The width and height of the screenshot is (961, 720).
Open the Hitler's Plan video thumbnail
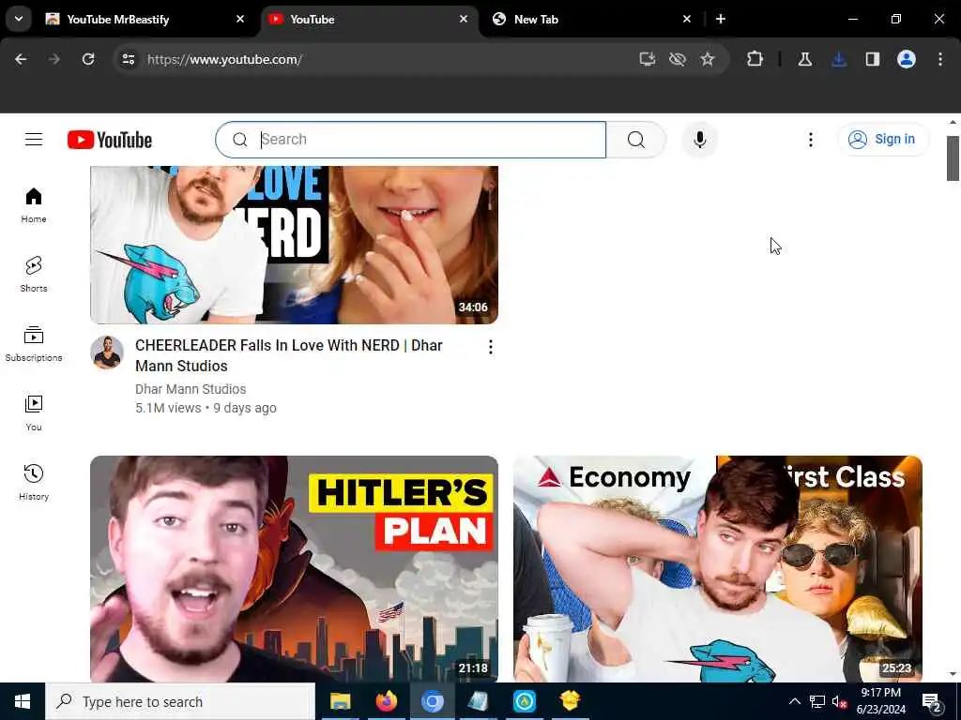[294, 568]
